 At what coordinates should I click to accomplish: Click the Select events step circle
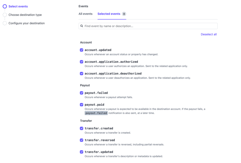(5, 7)
